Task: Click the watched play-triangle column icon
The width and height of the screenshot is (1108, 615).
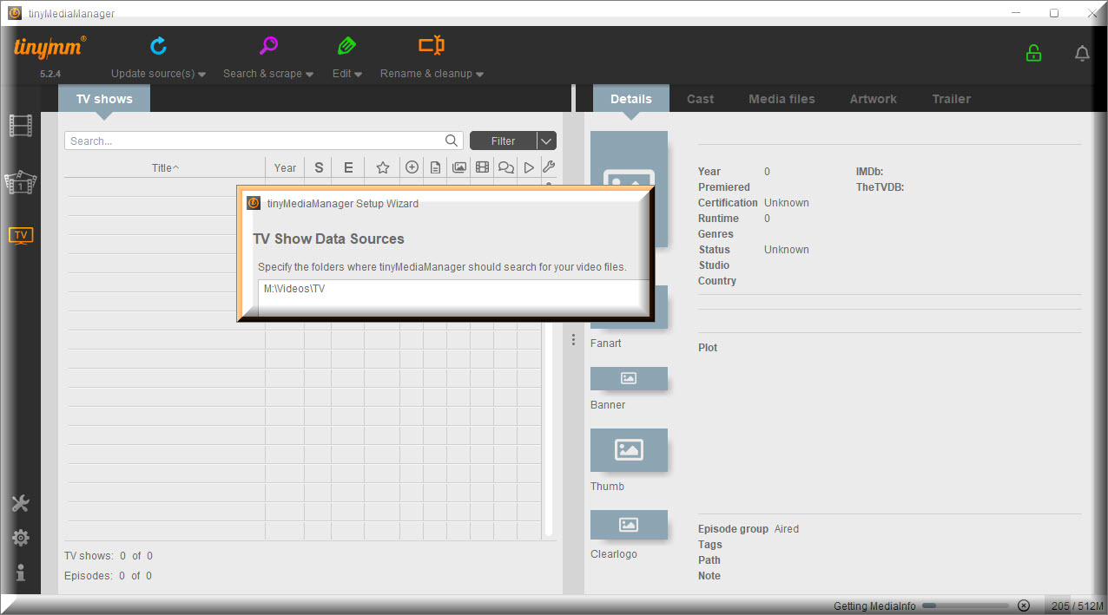Action: (529, 168)
